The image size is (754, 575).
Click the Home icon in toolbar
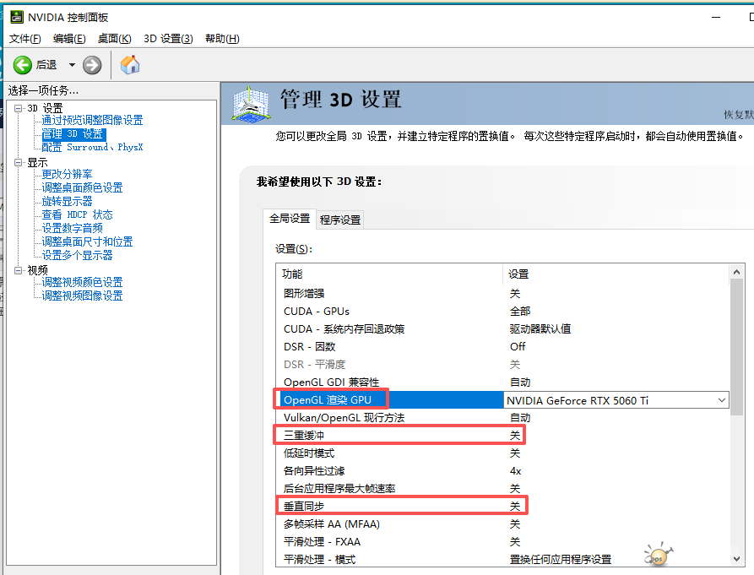pyautogui.click(x=130, y=65)
